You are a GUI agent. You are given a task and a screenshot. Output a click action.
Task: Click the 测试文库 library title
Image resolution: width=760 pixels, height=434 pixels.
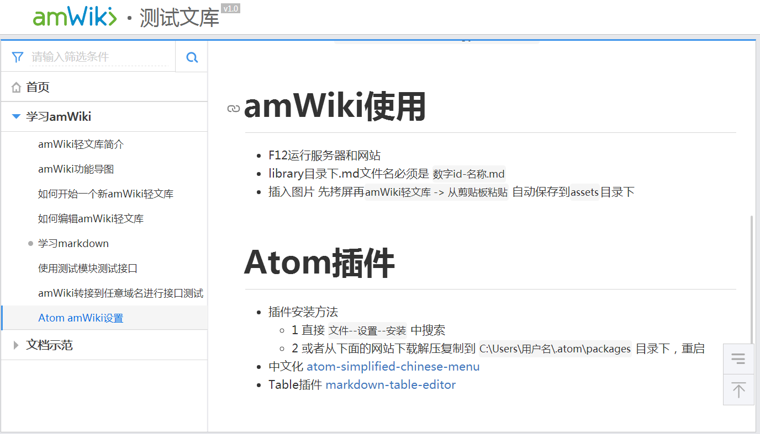(180, 18)
